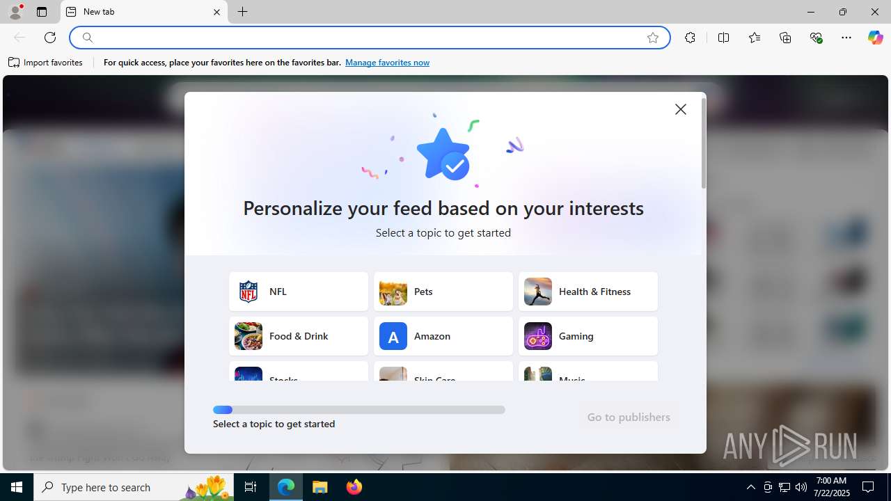Click the Back navigation arrow

19,38
